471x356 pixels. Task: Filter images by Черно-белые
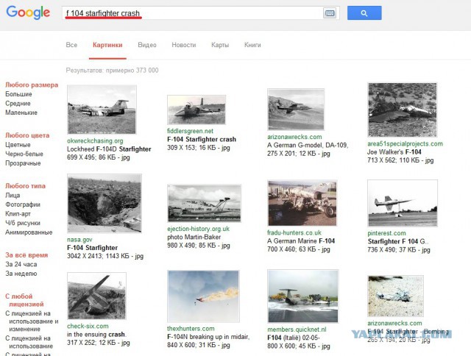click(x=24, y=154)
